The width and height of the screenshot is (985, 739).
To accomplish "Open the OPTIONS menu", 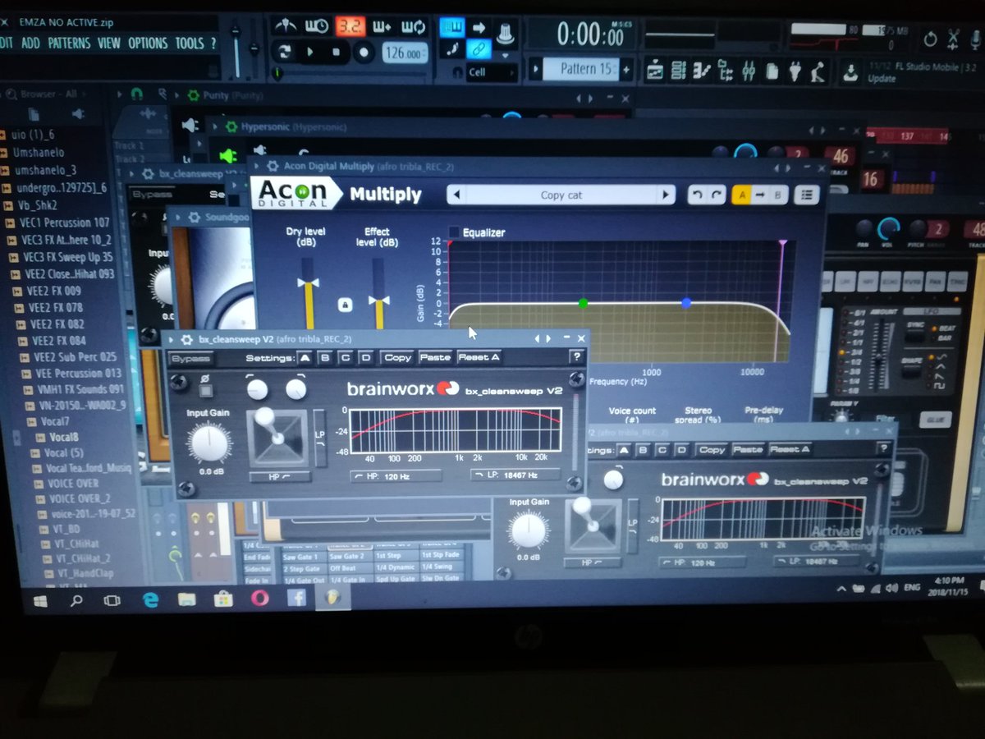I will point(148,43).
